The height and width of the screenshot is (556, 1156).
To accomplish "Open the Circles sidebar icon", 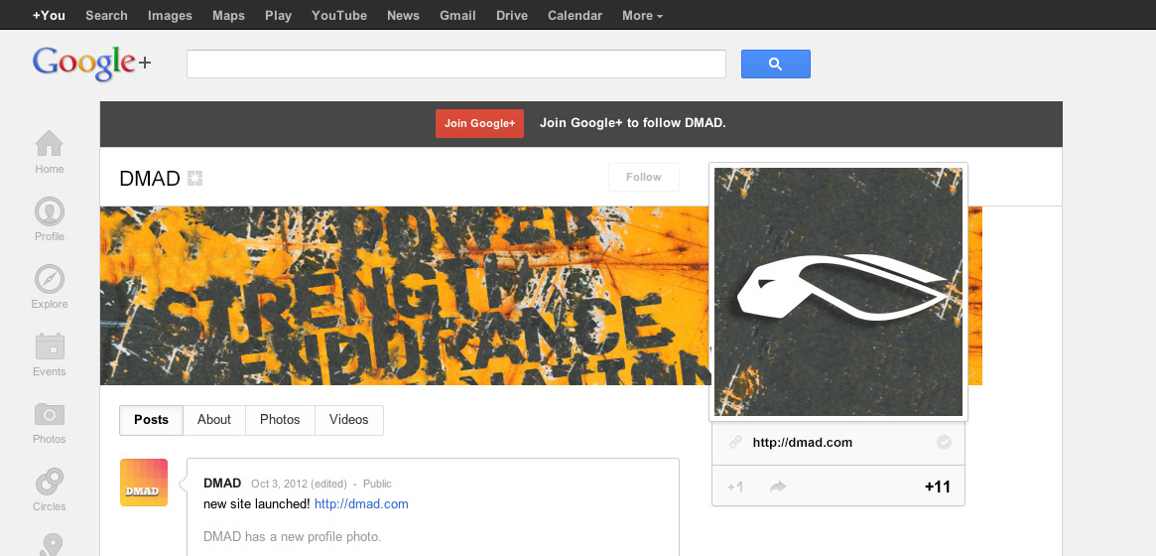I will click(x=50, y=483).
